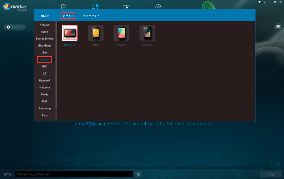Expand the save path dropdown arrow

[x=130, y=174]
